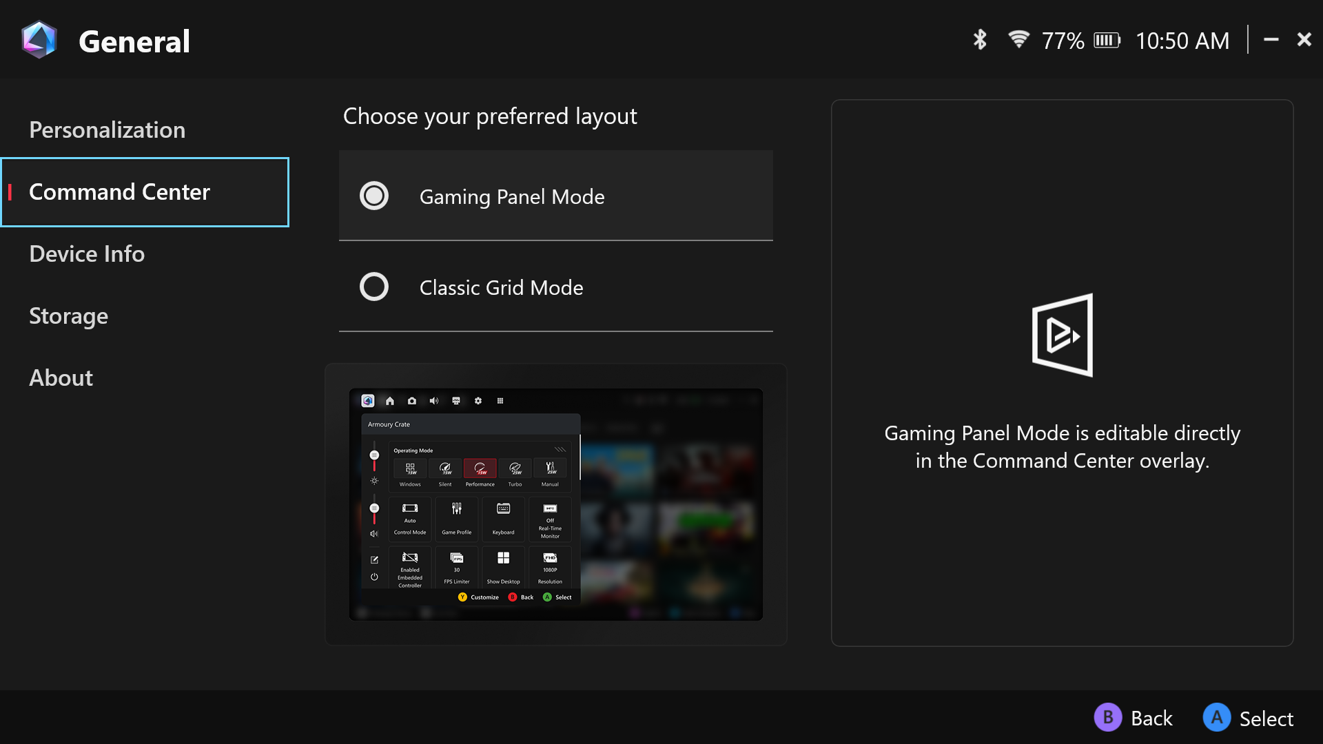
Task: Click the Select button label
Action: (1266, 719)
